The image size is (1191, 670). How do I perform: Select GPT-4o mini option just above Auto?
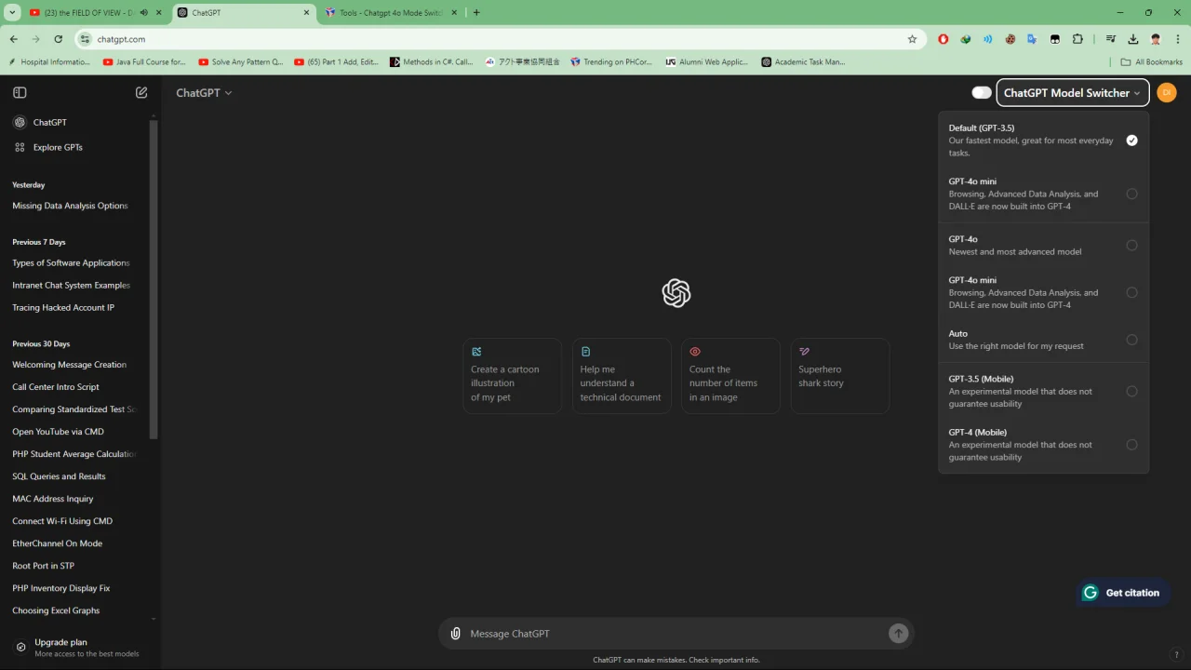1043,292
